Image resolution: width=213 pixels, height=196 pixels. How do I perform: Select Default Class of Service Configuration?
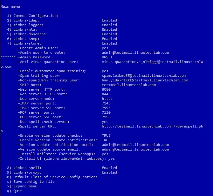click(51, 177)
